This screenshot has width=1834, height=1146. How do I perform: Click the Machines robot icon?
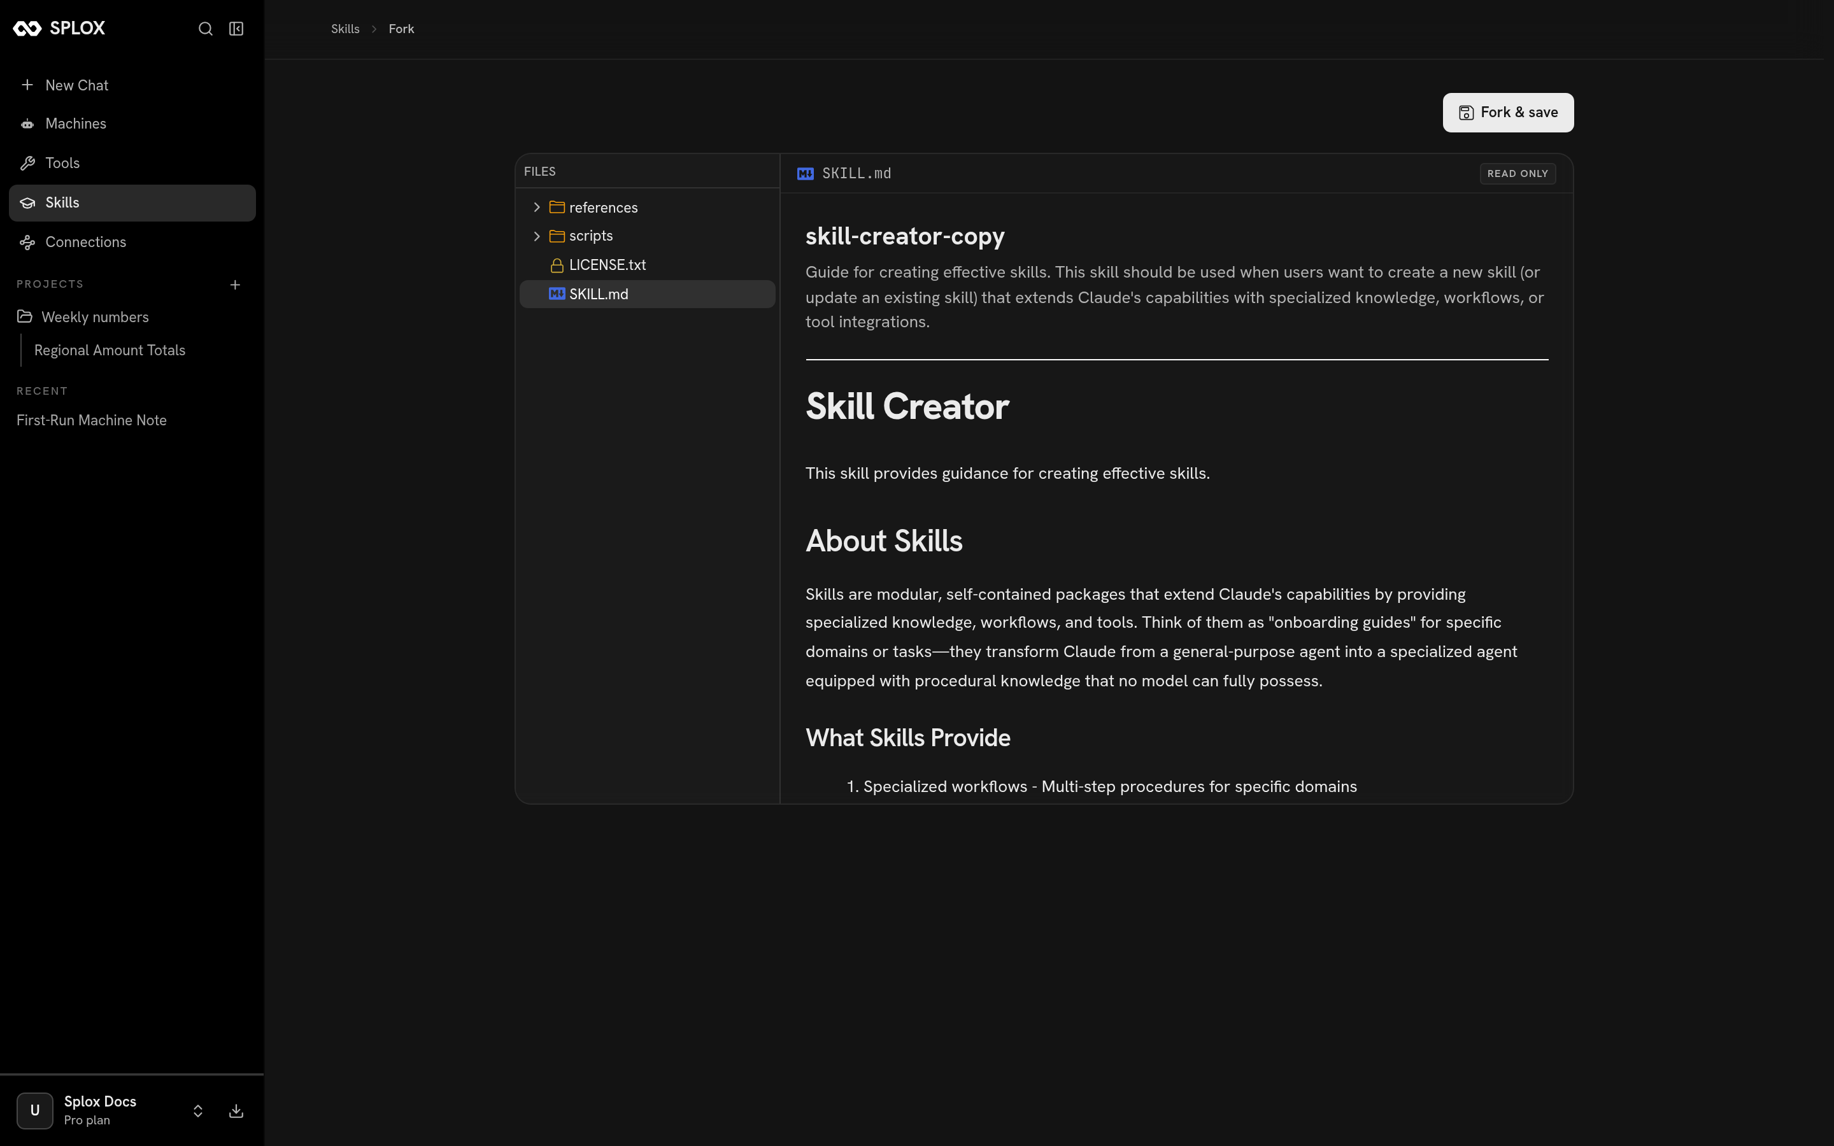coord(27,124)
